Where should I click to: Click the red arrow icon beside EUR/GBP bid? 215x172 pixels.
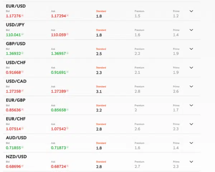pyautogui.click(x=22, y=109)
